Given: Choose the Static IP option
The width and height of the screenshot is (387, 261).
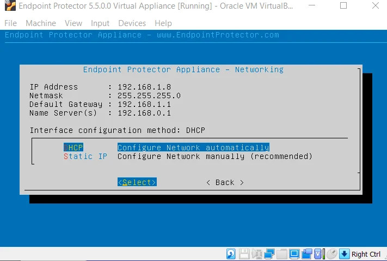Looking at the screenshot, I should coord(85,156).
